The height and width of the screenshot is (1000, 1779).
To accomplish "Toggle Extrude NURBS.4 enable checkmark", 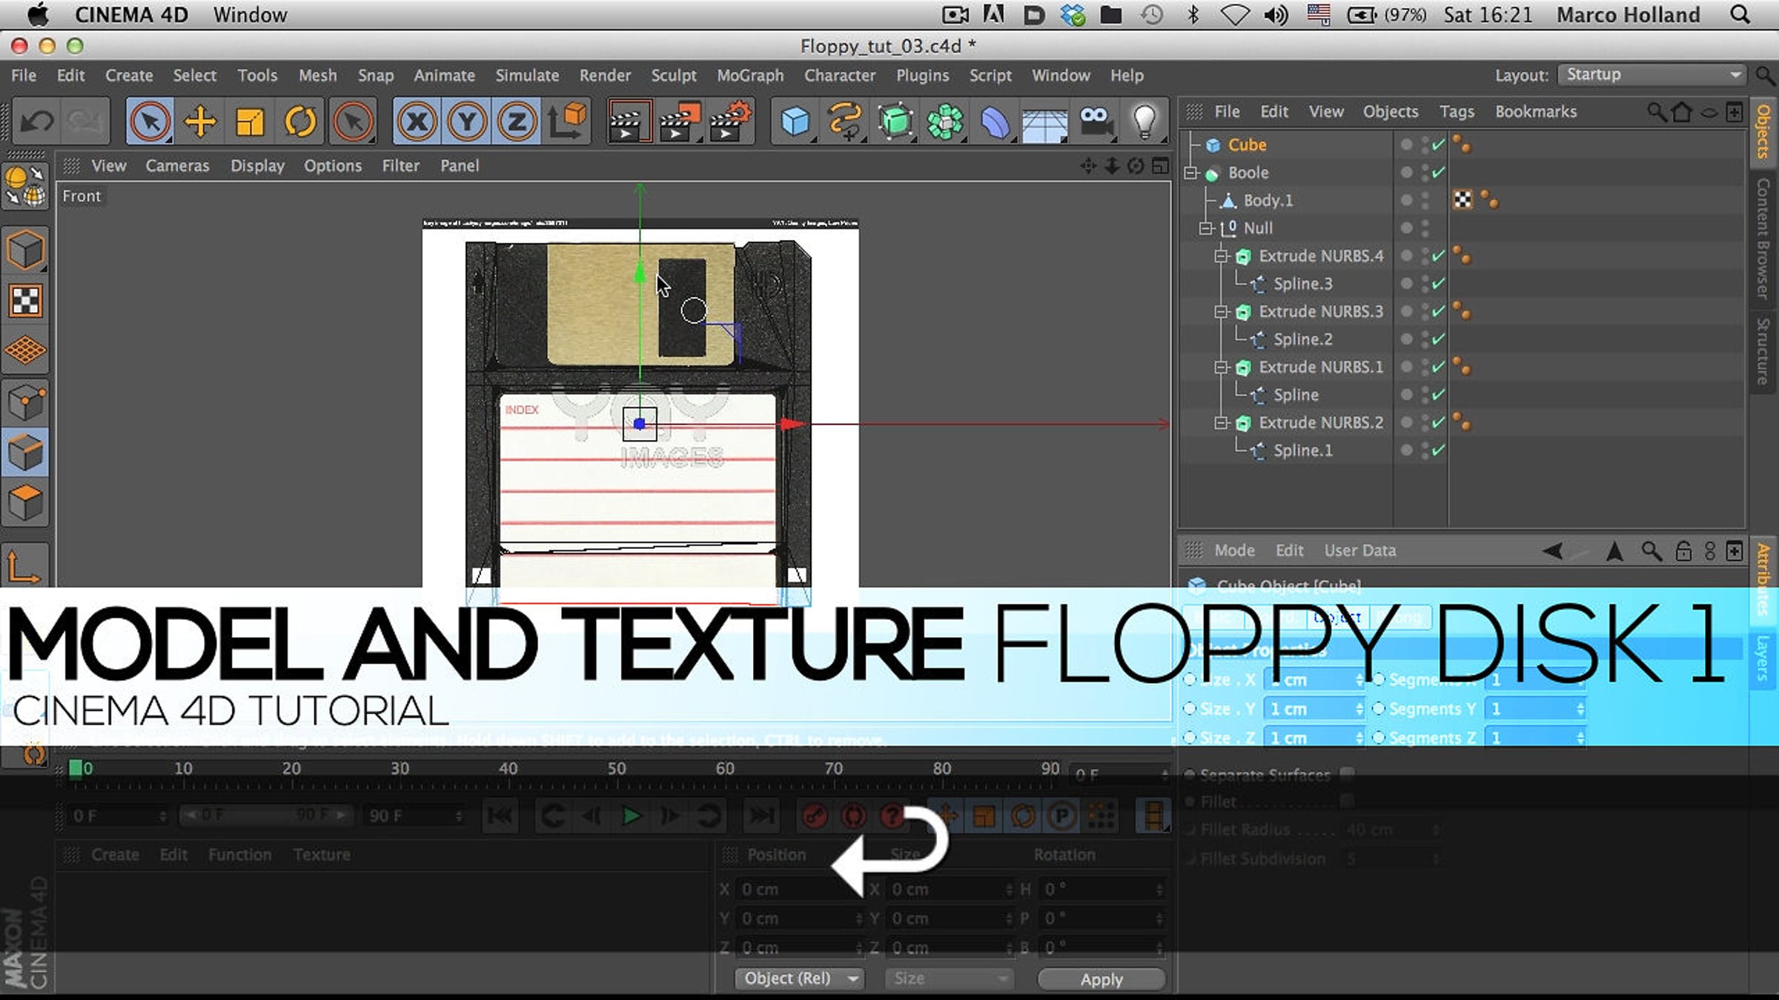I will [1438, 256].
